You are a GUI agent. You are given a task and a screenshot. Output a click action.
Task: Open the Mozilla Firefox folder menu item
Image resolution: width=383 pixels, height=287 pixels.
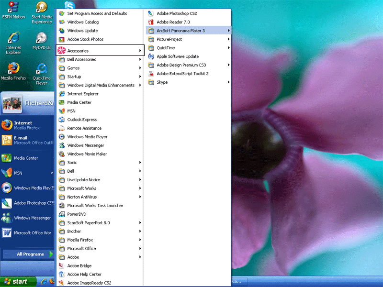tap(100, 240)
